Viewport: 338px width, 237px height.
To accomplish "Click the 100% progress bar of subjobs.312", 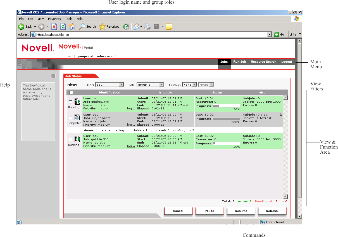I will pos(226,119).
